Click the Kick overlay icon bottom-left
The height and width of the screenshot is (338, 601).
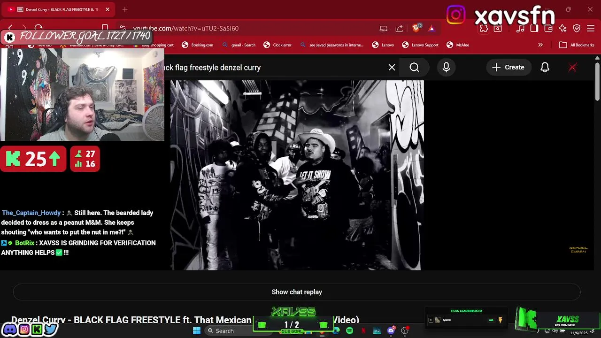pos(37,330)
